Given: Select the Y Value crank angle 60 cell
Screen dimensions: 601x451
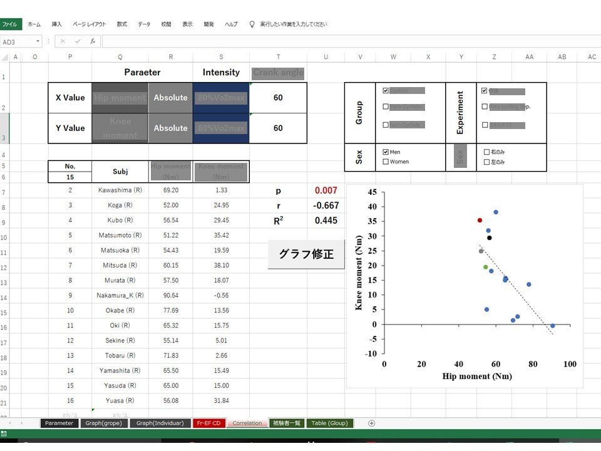Looking at the screenshot, I should [278, 128].
